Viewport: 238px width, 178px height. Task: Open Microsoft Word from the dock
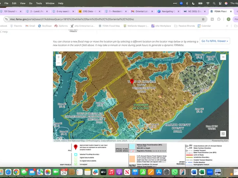194,172
